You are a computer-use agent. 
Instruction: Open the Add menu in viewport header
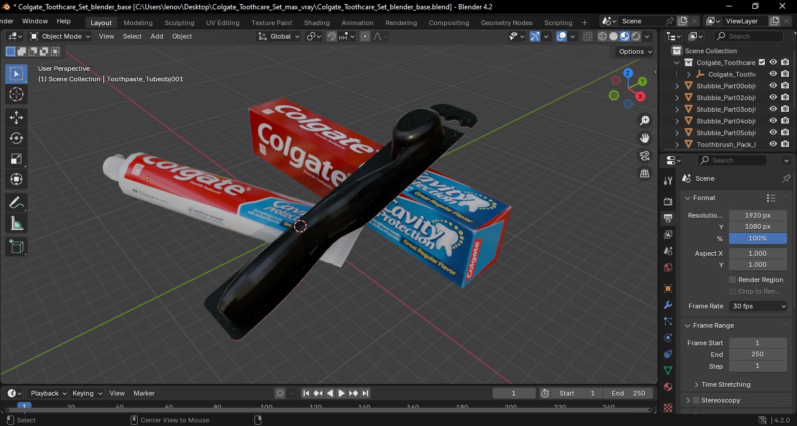pos(156,36)
